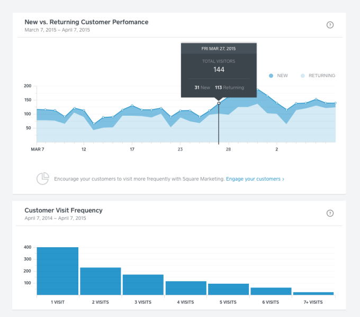Select the 1 VISIT bar
The width and height of the screenshot is (360, 317).
[58, 271]
